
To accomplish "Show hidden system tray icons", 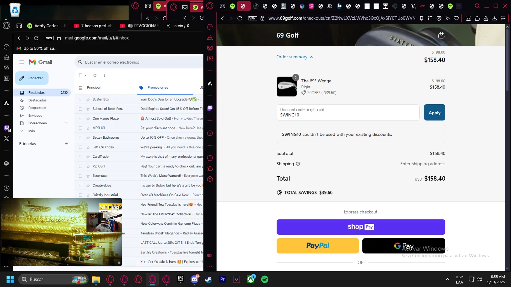I will coord(447,279).
